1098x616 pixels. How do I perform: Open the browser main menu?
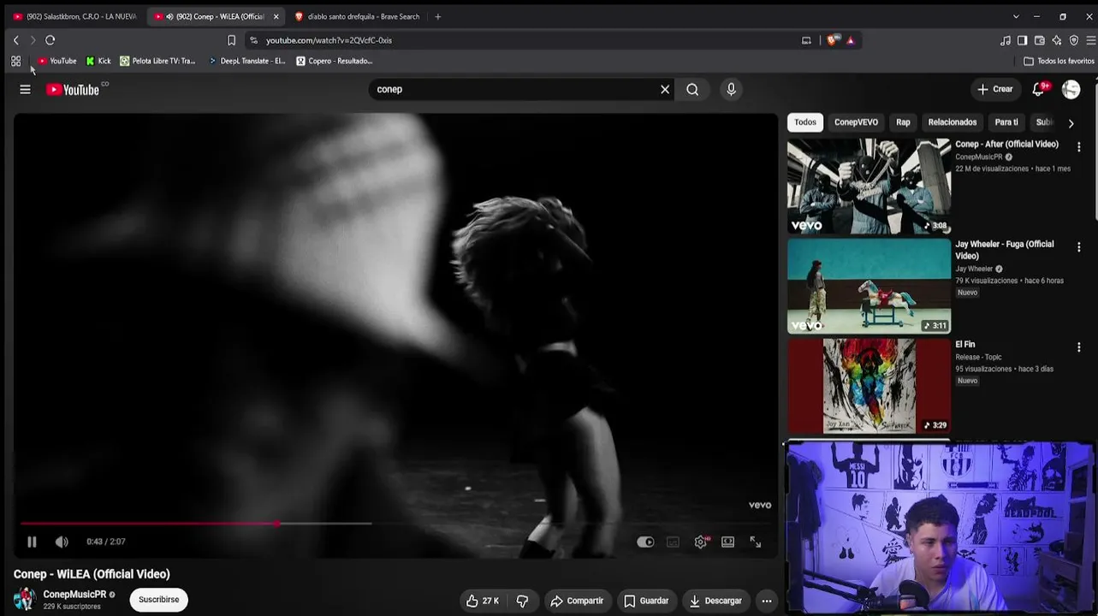1090,40
